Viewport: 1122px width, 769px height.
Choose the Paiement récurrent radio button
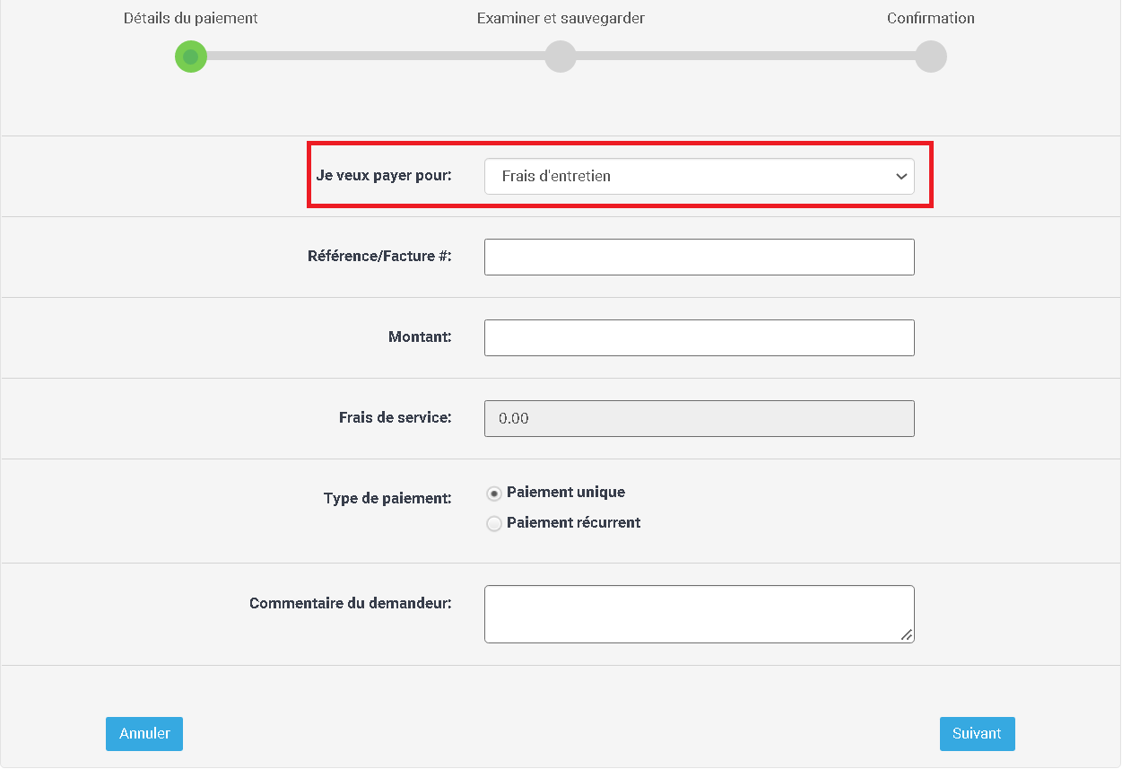[x=493, y=524]
